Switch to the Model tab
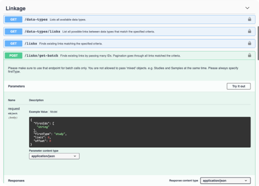This screenshot has width=259, height=186. (x=53, y=111)
